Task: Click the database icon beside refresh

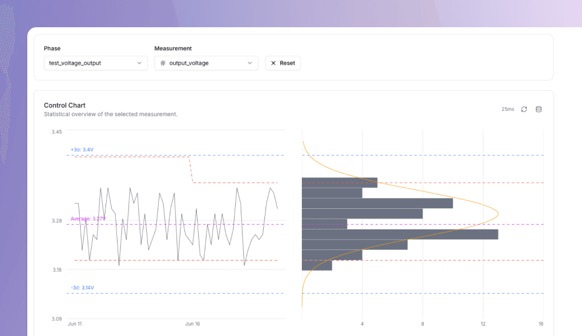Action: click(x=538, y=109)
